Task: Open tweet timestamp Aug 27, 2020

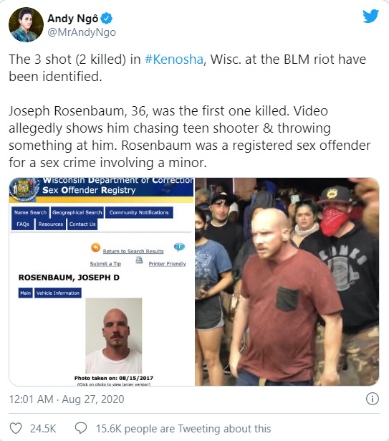Action: tap(67, 399)
